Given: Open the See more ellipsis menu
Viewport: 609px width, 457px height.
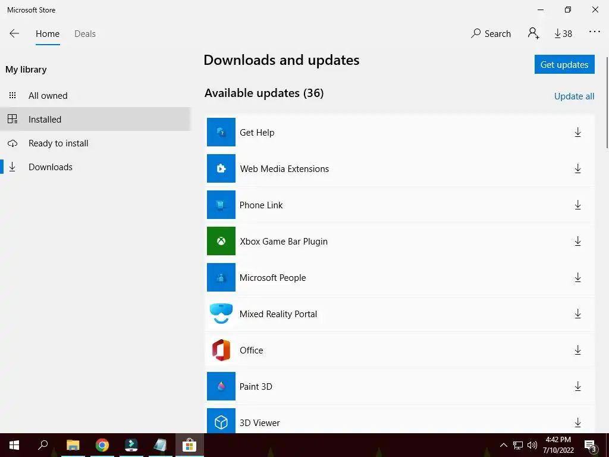Looking at the screenshot, I should click(594, 32).
